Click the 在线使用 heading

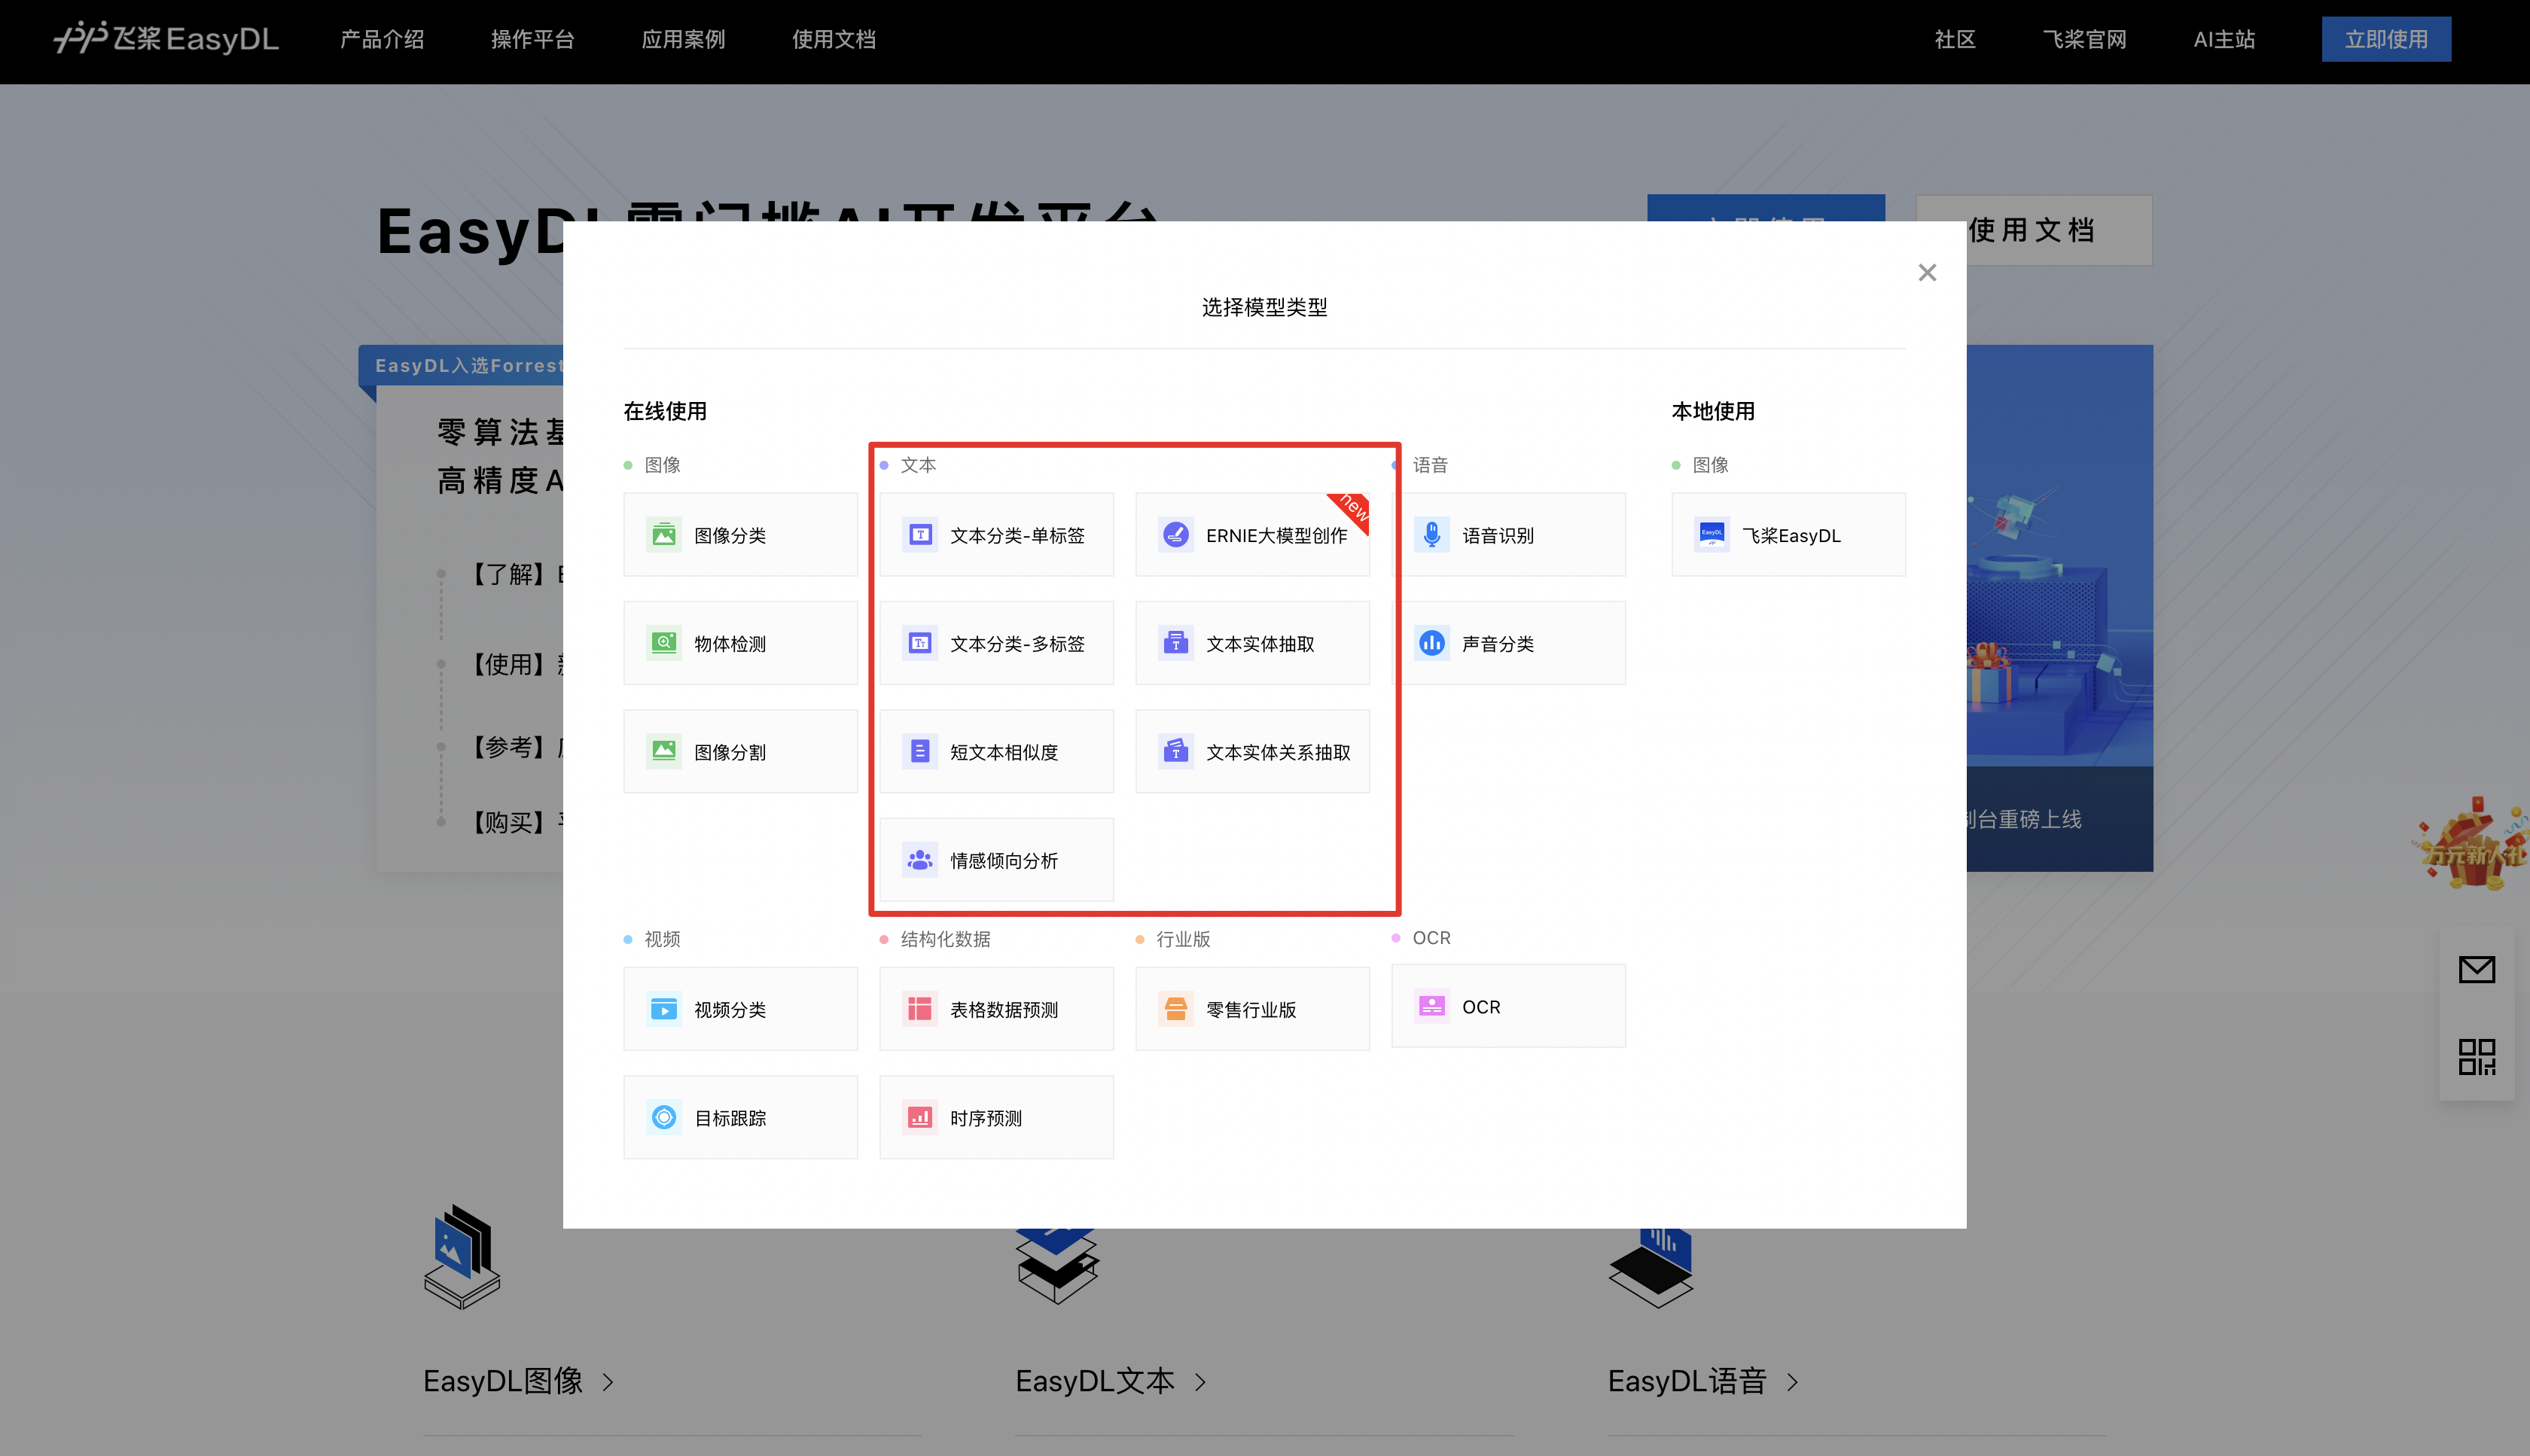click(665, 411)
